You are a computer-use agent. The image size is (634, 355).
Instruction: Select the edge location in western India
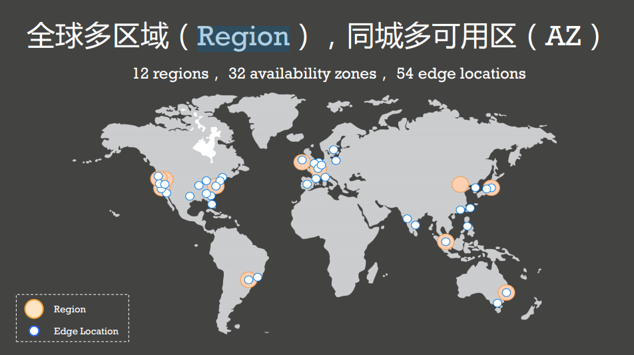point(407,218)
